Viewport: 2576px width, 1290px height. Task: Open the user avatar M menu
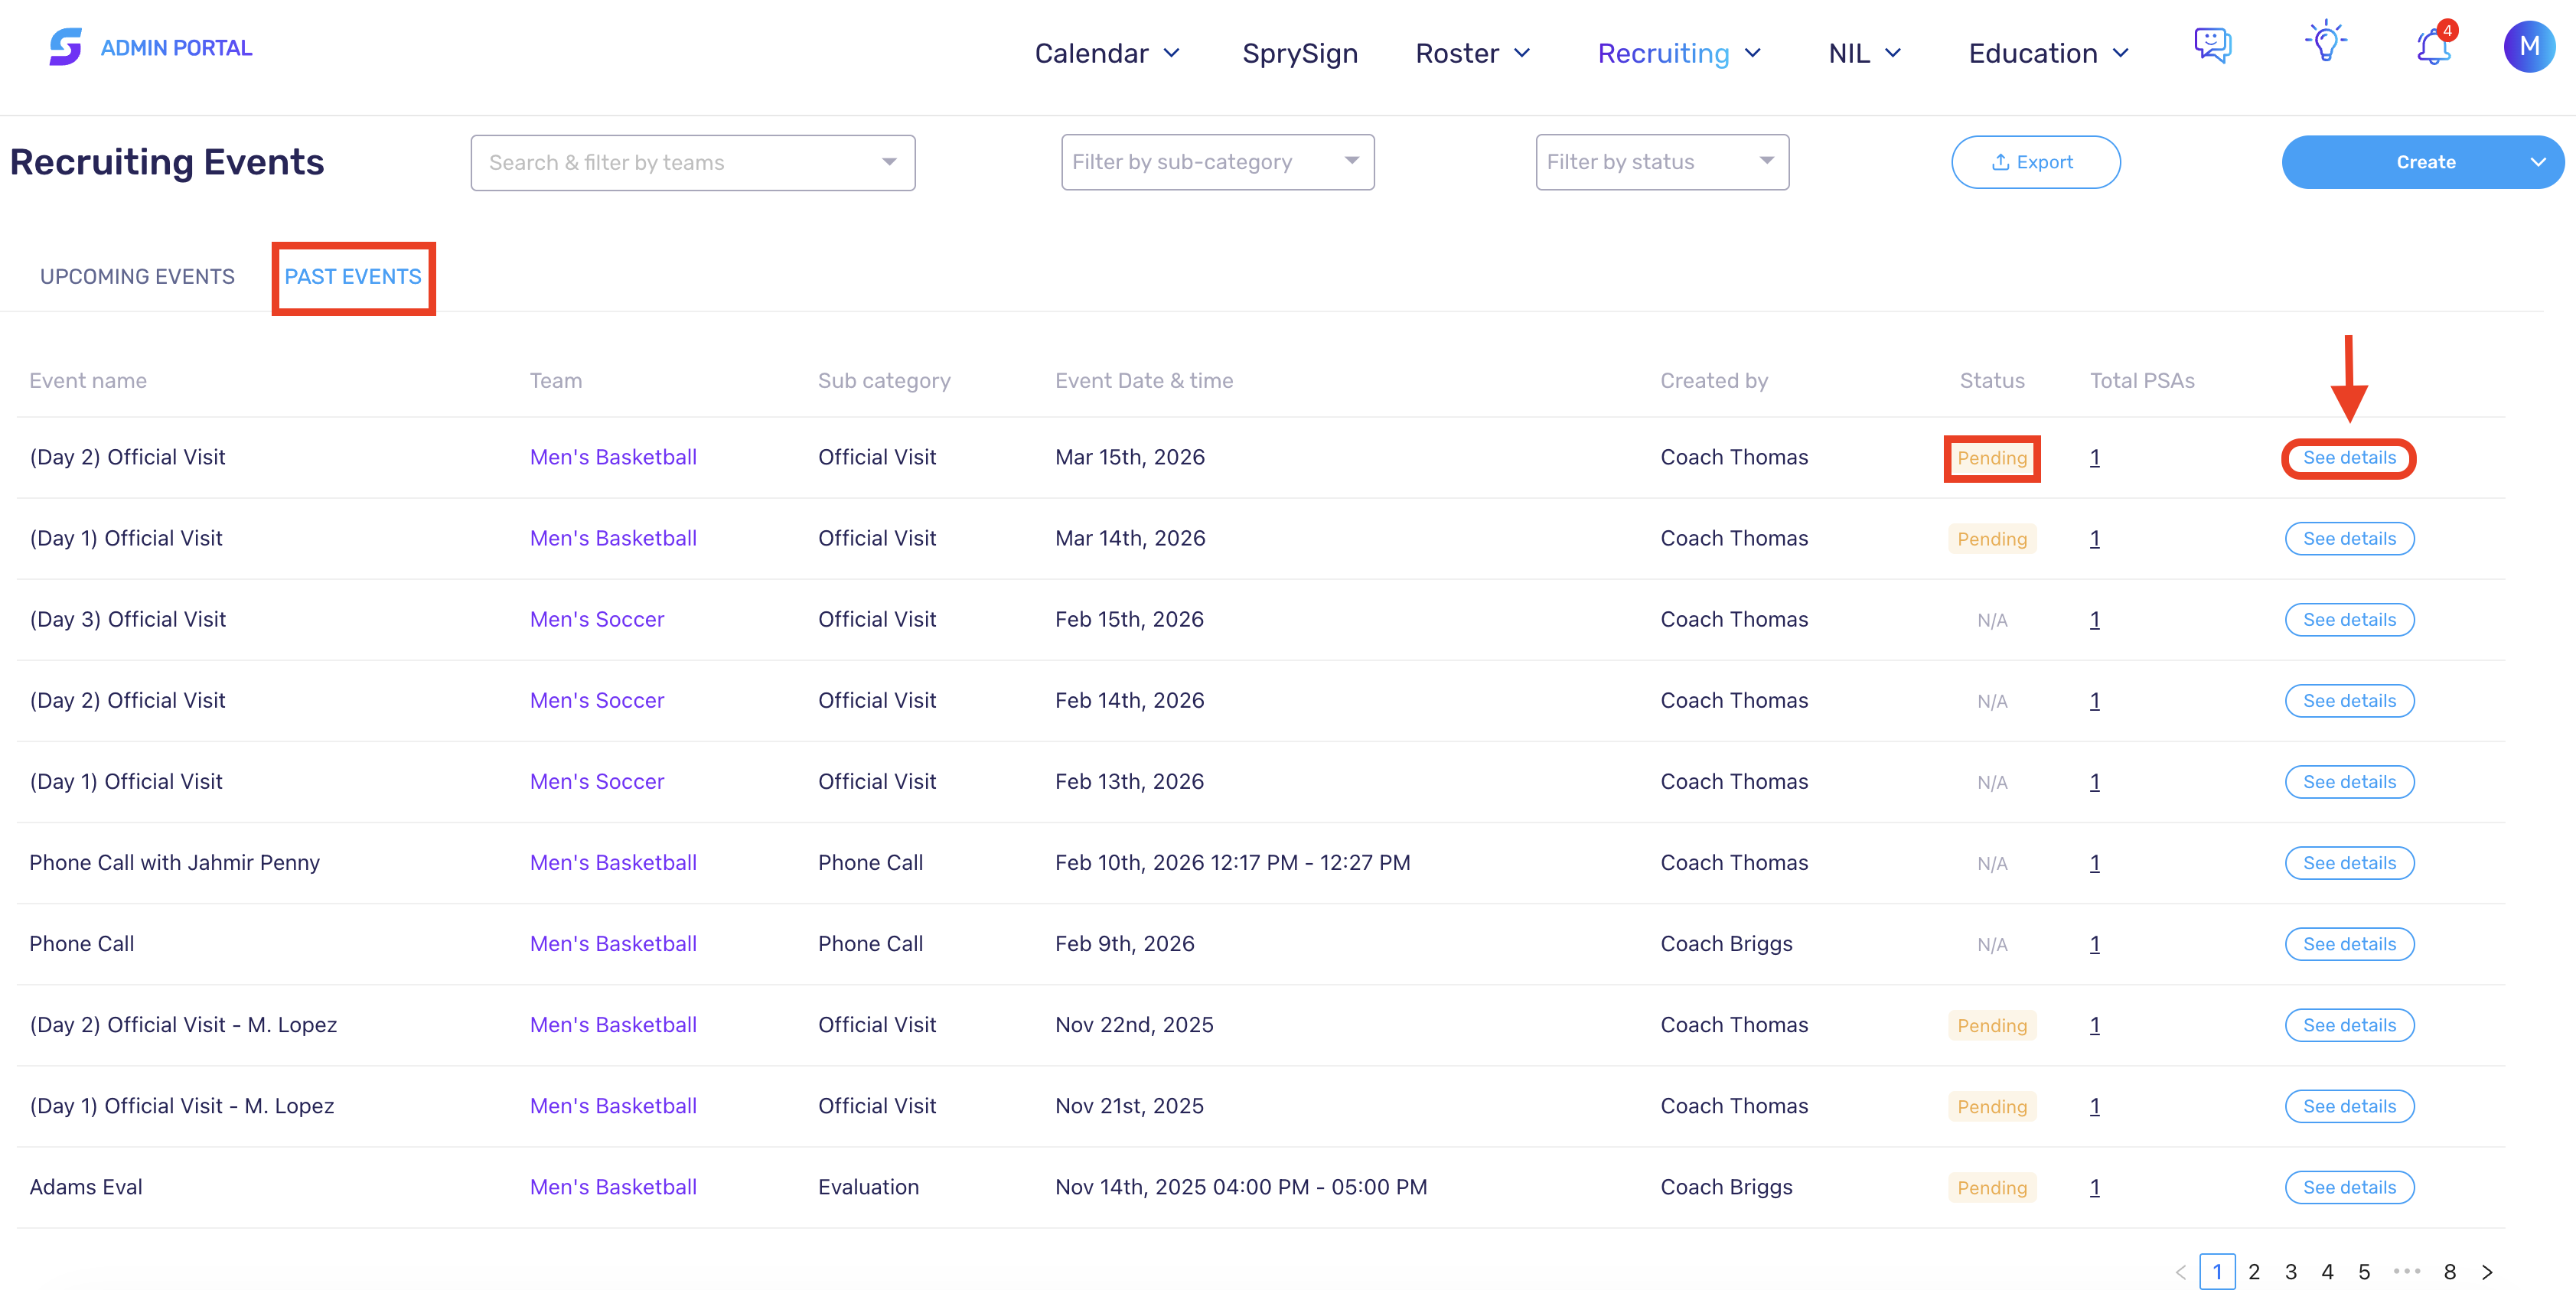[x=2529, y=46]
